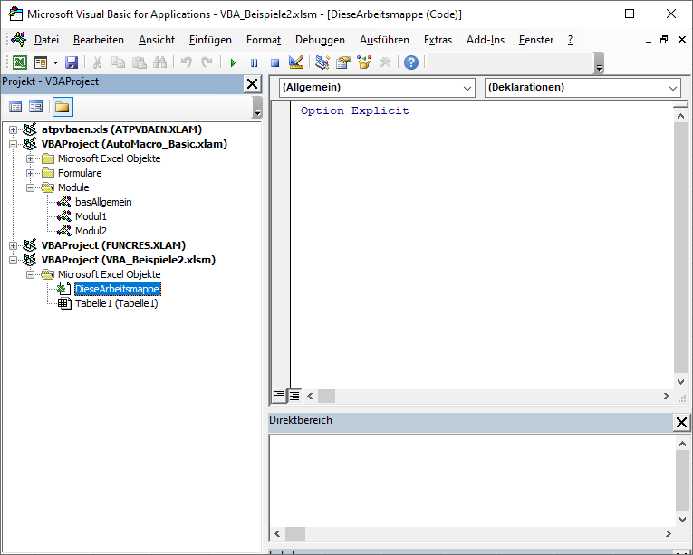Open Project Explorer toolbar icon
Image resolution: width=693 pixels, height=555 pixels.
pos(322,62)
